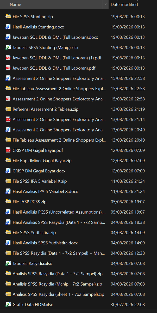The image size is (157, 313).
Task: Select file name Hasil Analisis Stunting.docx
Action: (x=38, y=27)
